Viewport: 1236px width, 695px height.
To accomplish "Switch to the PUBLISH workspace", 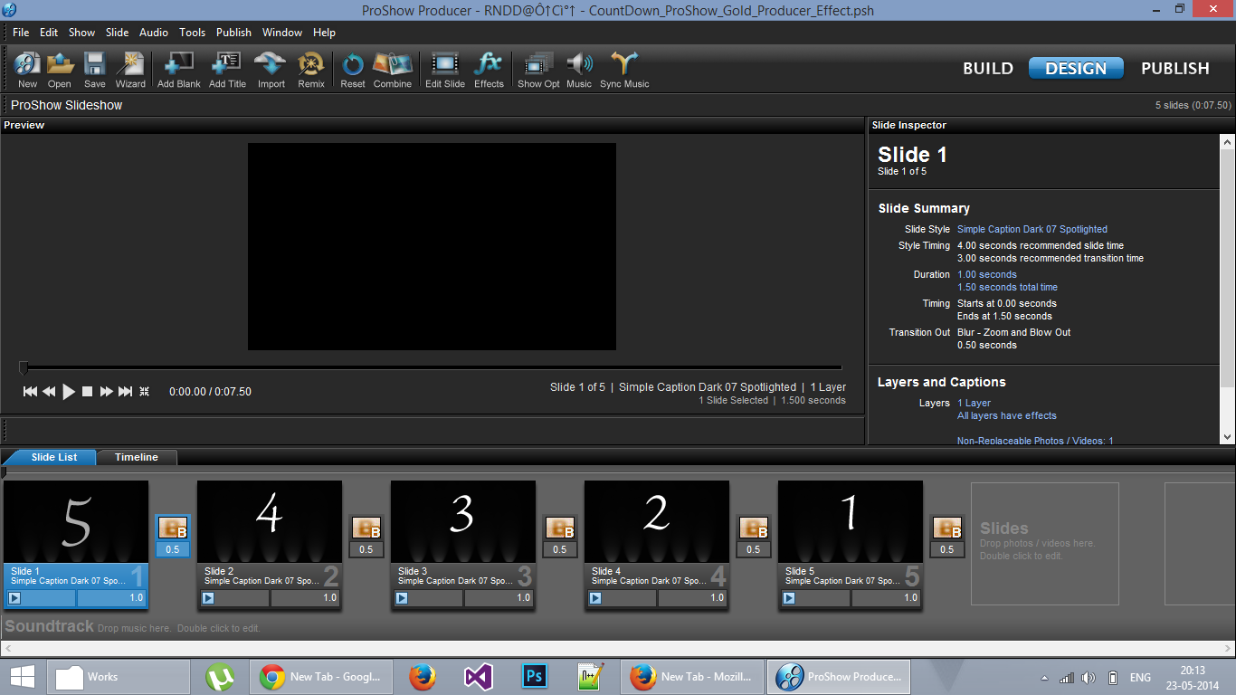I will tap(1175, 69).
